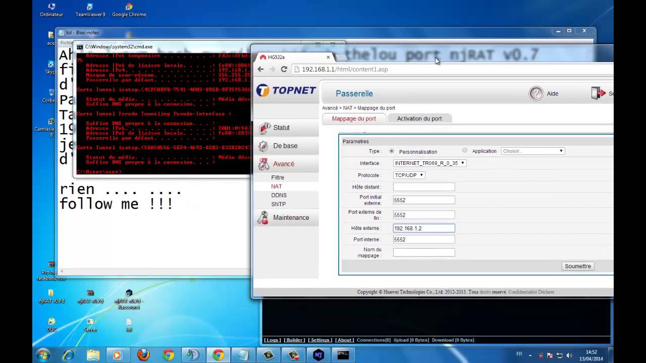Open Firefox from the taskbar
This screenshot has height=363, width=646.
(x=144, y=355)
